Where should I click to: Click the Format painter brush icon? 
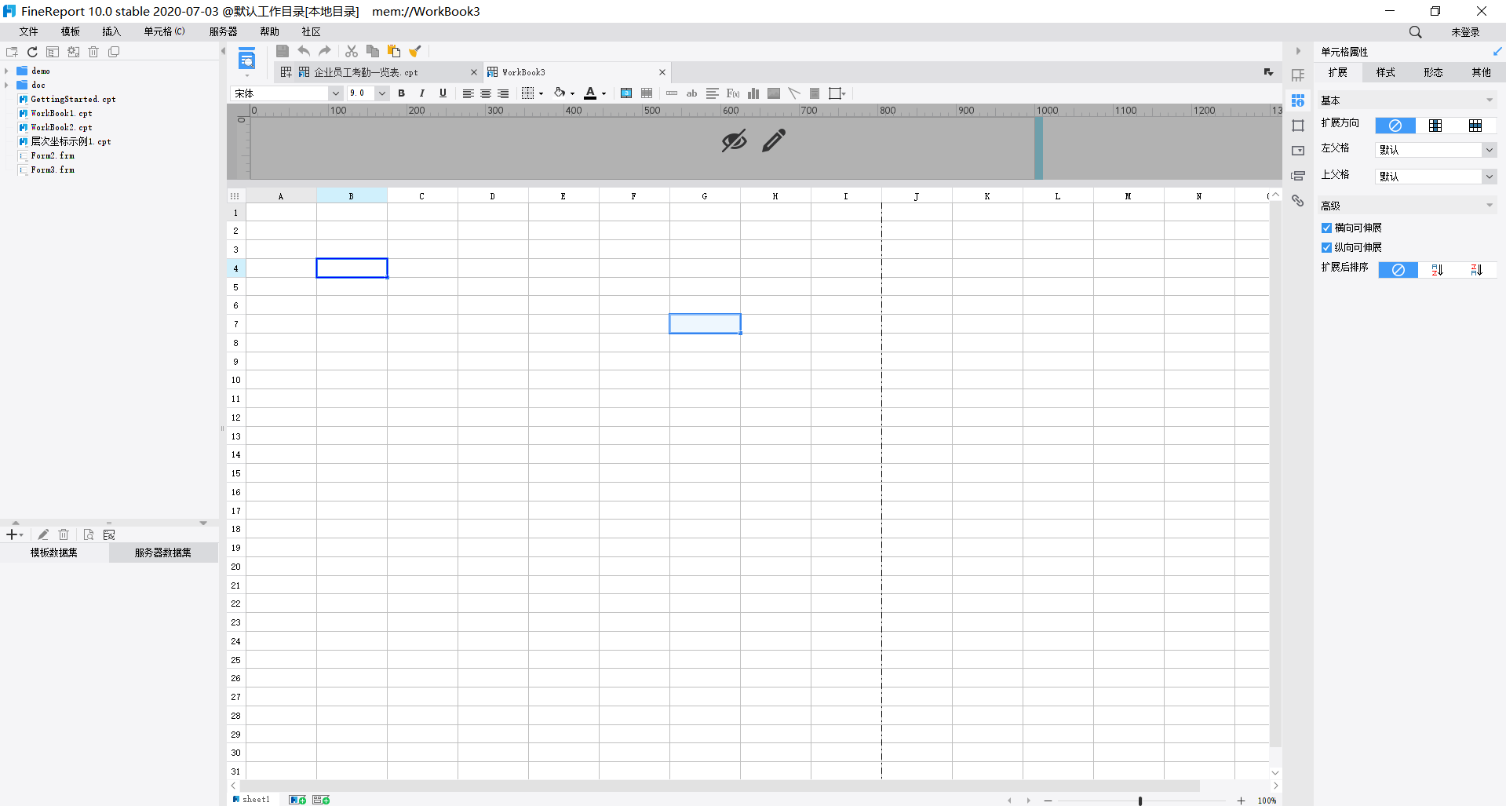coord(415,51)
